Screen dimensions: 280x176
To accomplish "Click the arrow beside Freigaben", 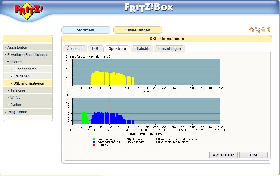I will pos(12,76).
